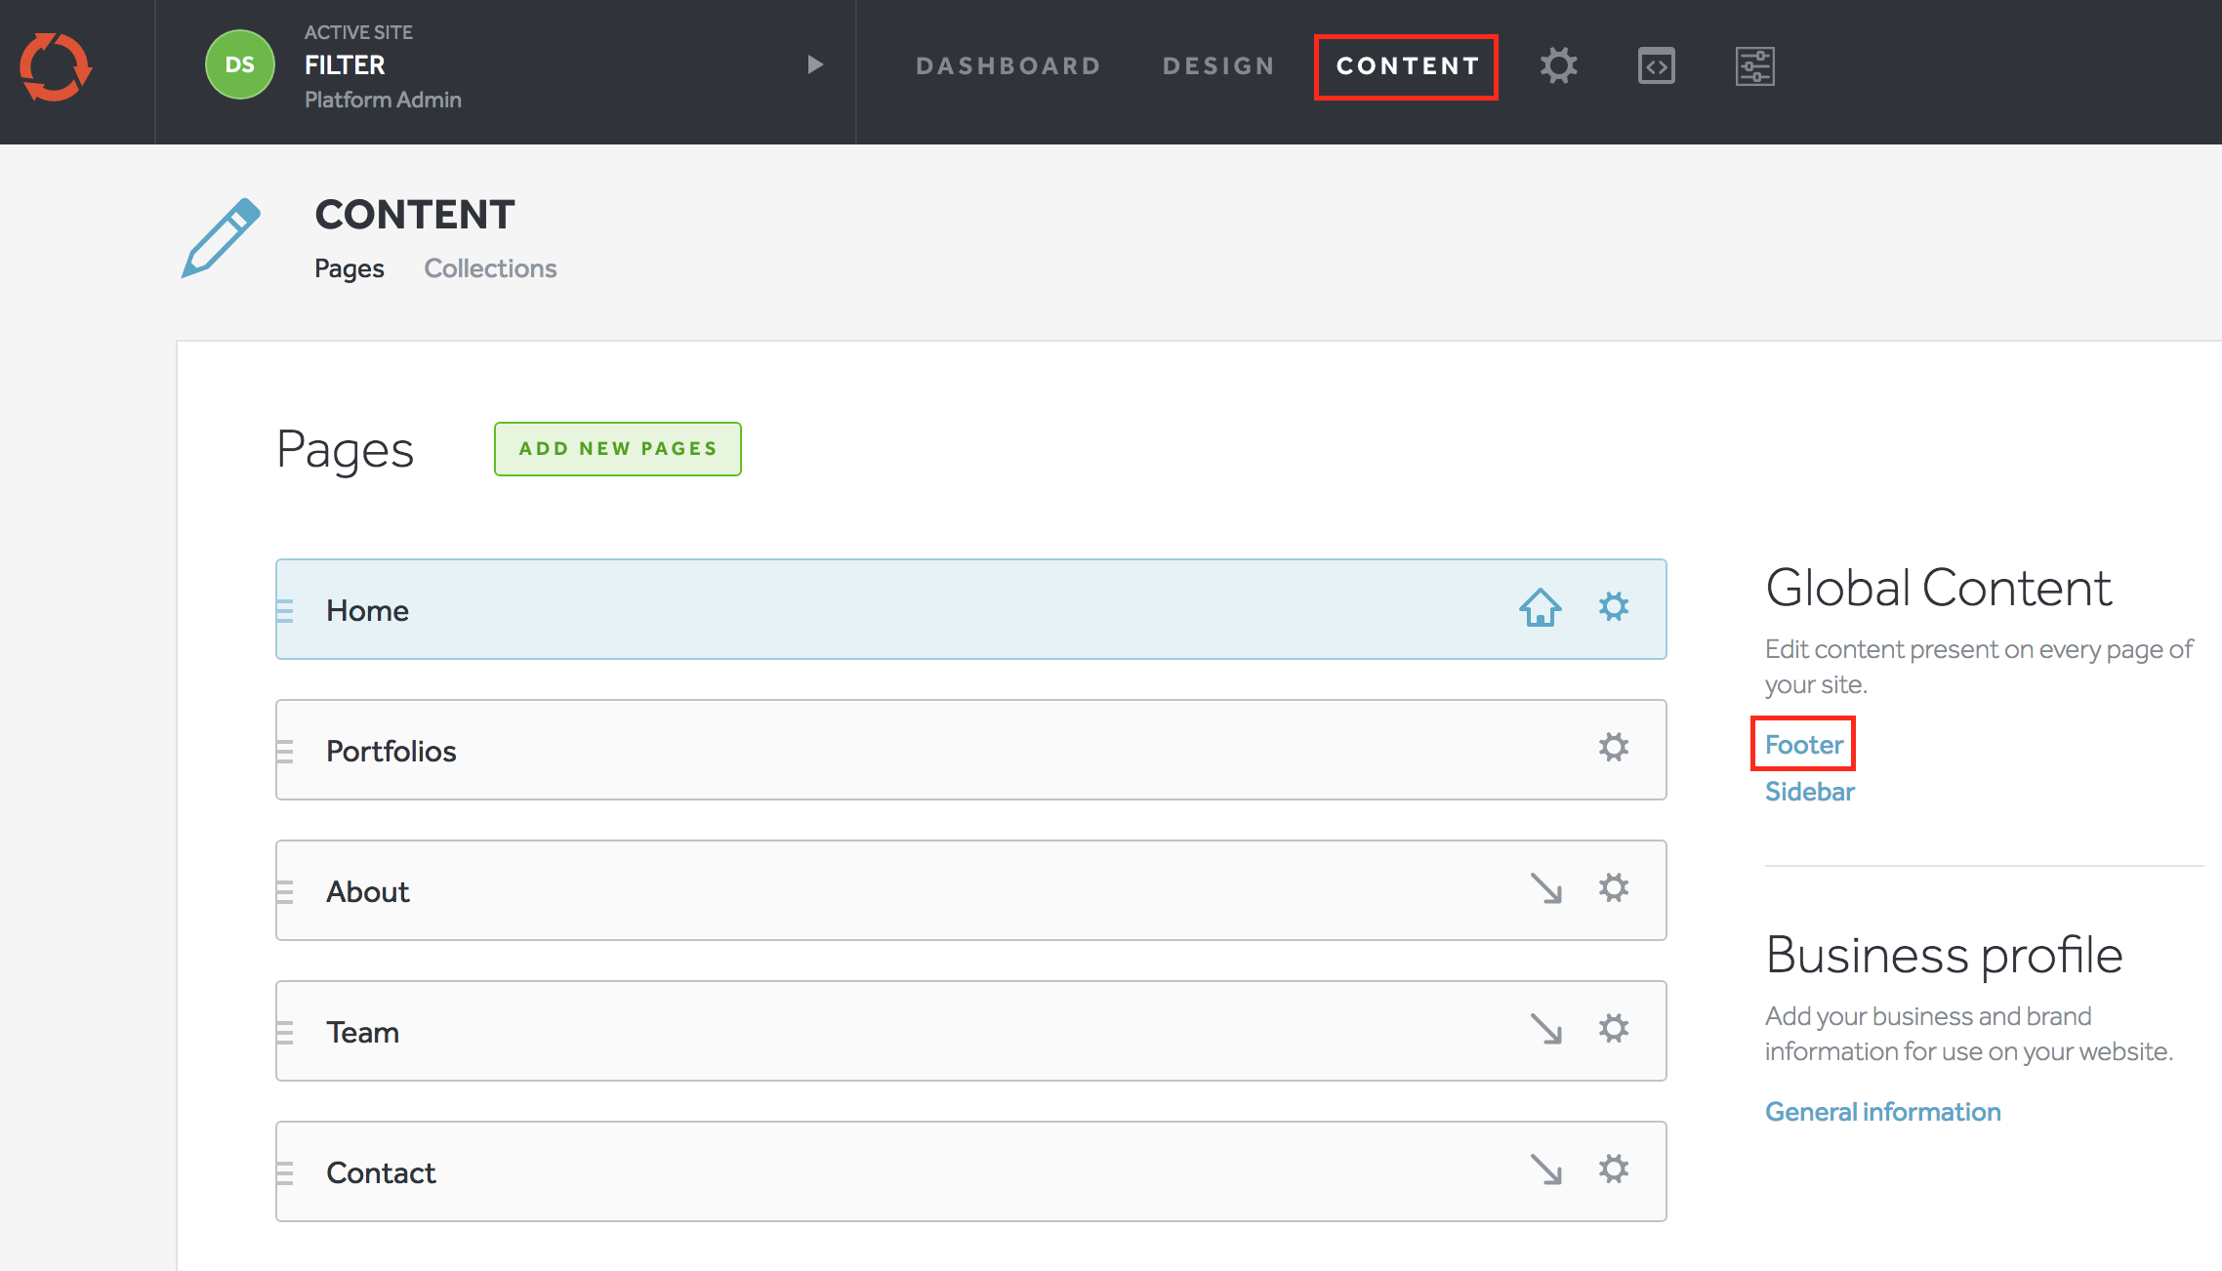
Task: Open the Design menu item
Action: 1218,66
